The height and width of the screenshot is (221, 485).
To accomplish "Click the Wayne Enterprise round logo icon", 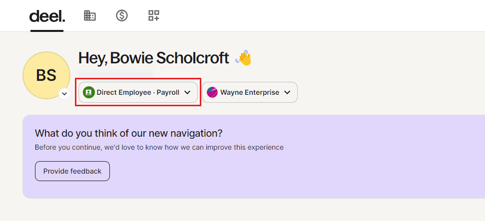I will click(212, 92).
